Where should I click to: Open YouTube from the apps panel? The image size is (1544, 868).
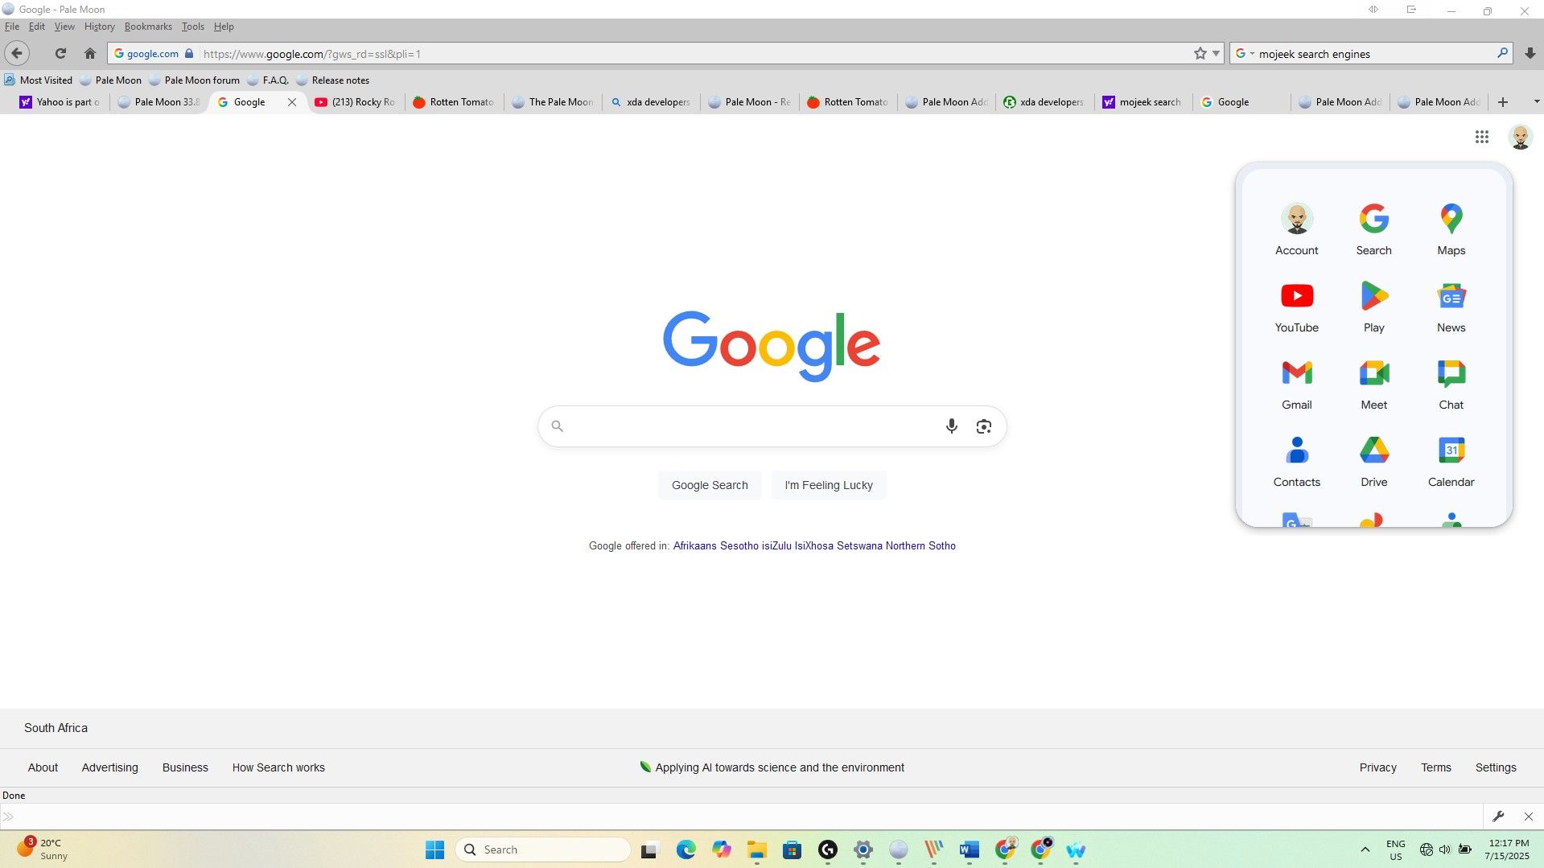tap(1296, 307)
